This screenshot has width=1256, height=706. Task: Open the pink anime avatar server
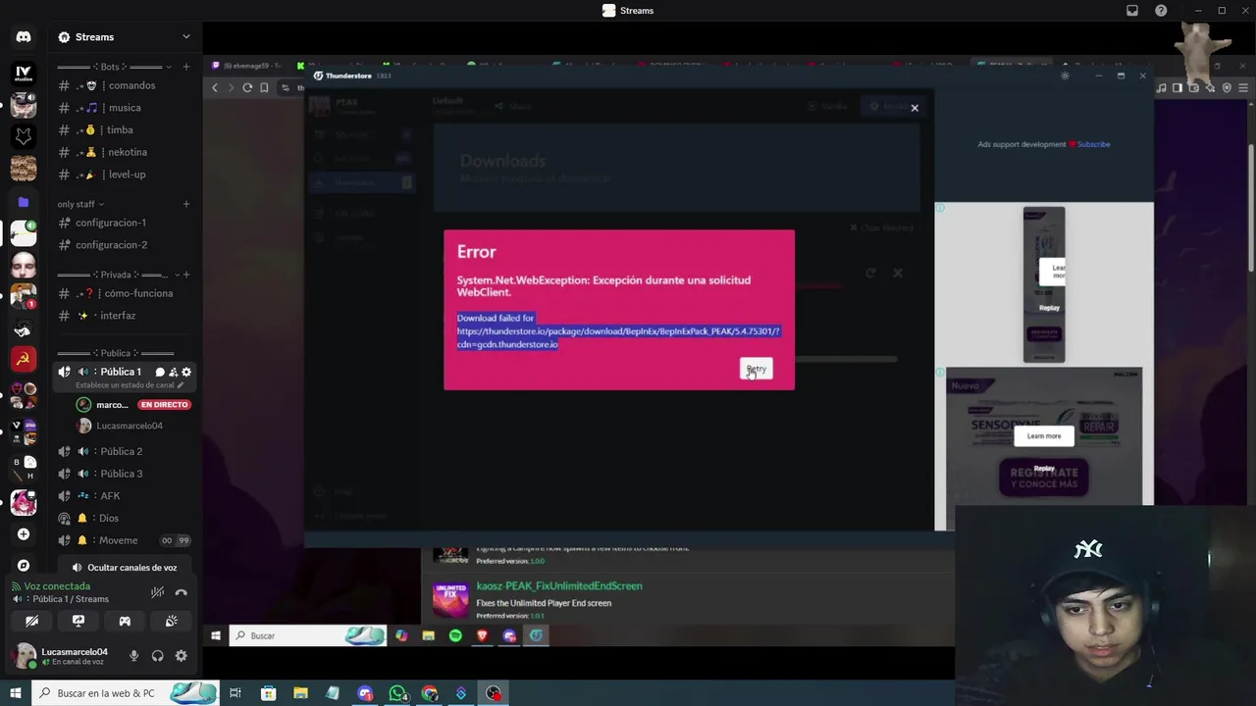click(x=24, y=503)
